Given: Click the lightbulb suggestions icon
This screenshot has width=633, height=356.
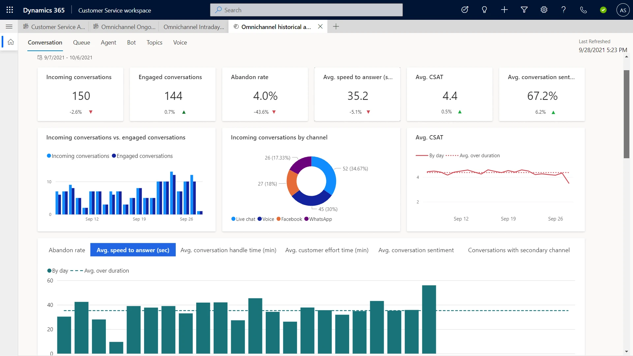Looking at the screenshot, I should 484,10.
